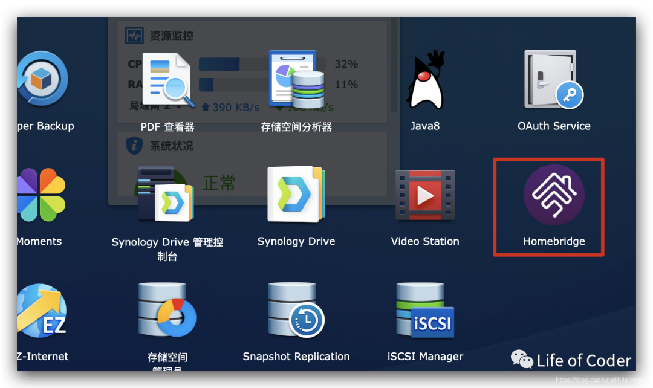Click the 系统状况 info shield icon
The width and height of the screenshot is (653, 388).
click(x=134, y=146)
